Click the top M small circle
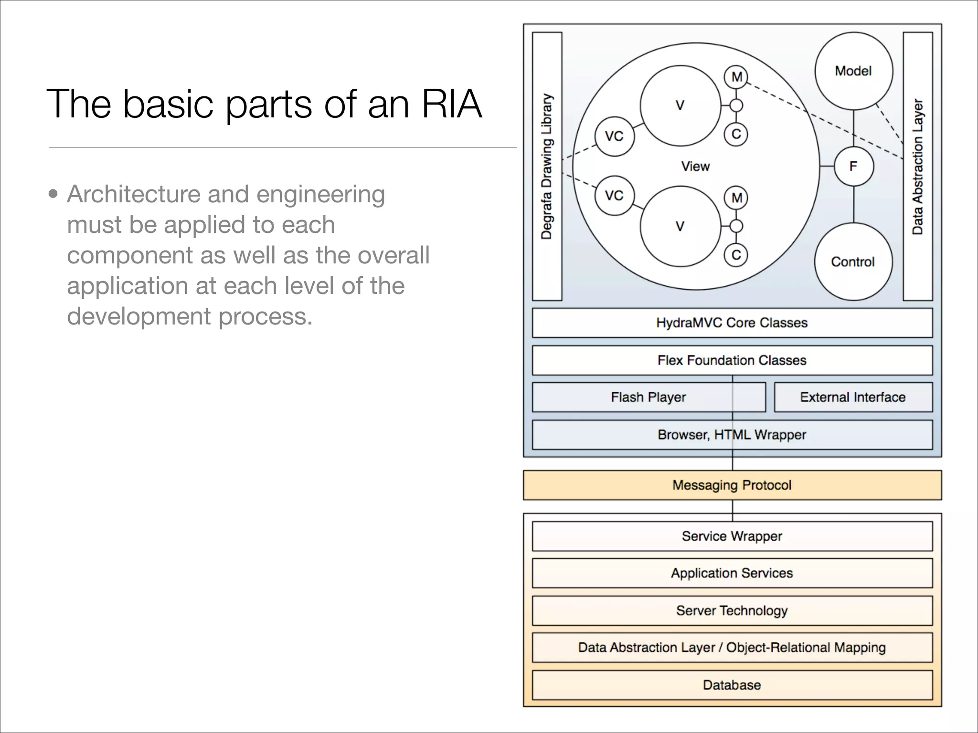This screenshot has height=733, width=978. [x=736, y=77]
